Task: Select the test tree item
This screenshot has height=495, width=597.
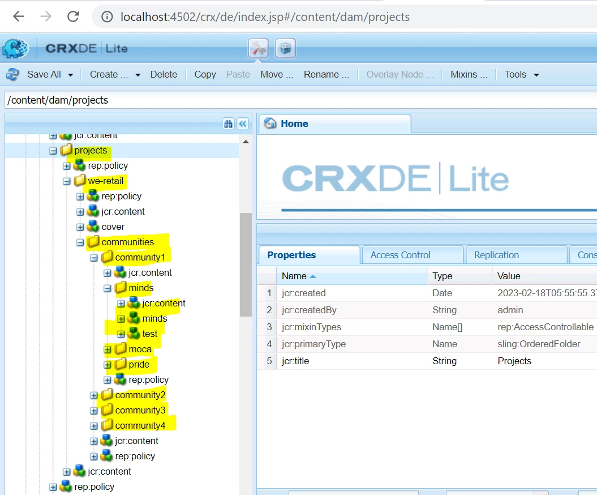Action: tap(149, 334)
